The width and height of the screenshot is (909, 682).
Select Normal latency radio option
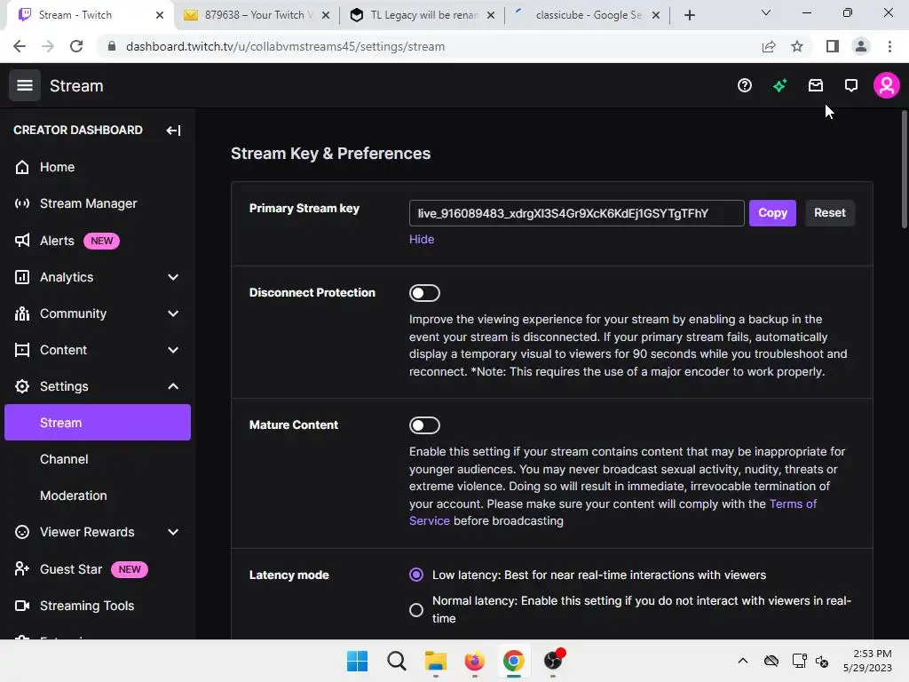[416, 610]
